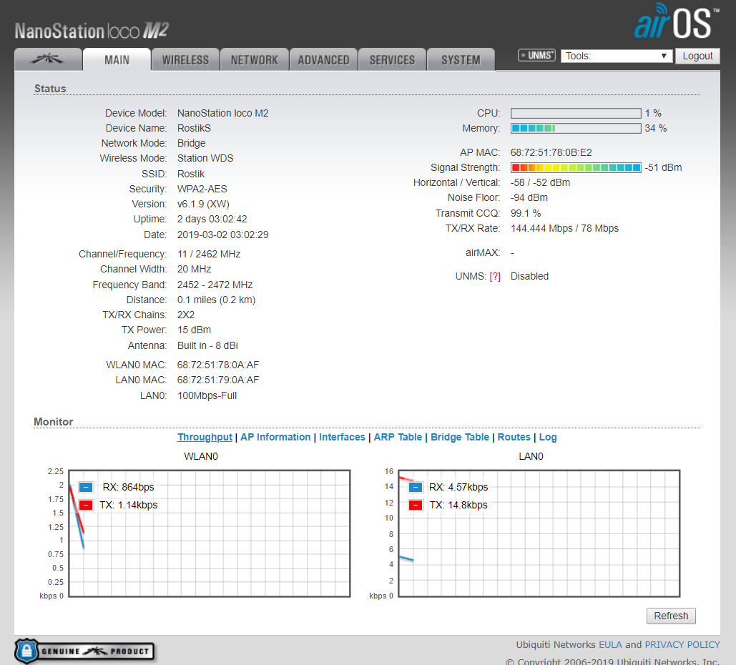Select the SYSTEM tab
736x665 pixels.
[461, 59]
